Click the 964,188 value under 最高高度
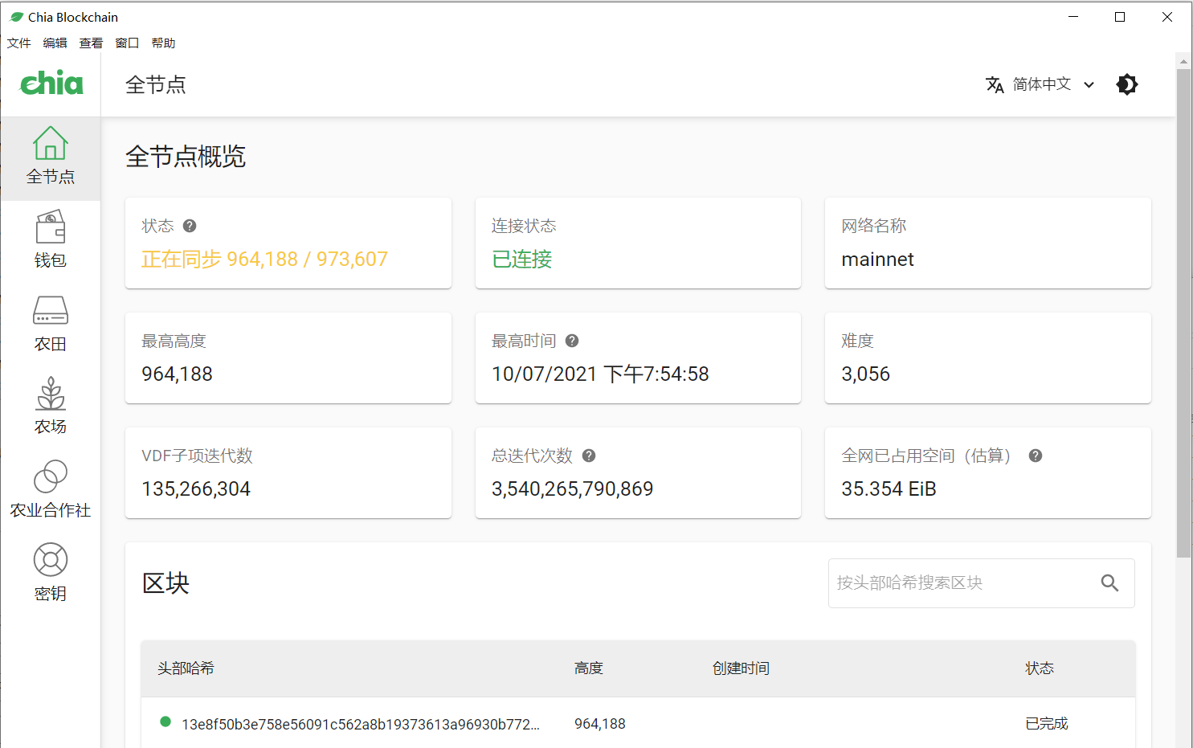1193x748 pixels. [x=178, y=374]
